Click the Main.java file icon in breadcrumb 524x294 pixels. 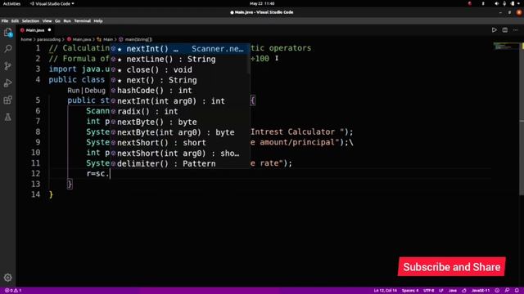tap(69, 39)
